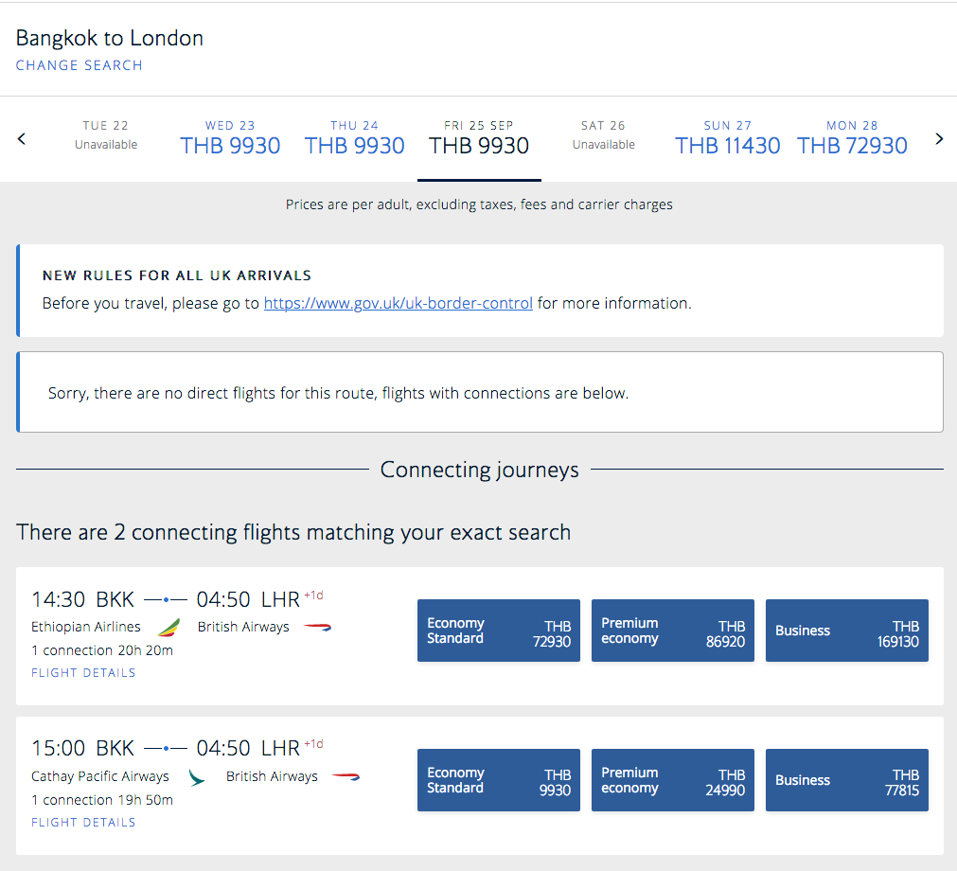
Task: Choose Premium economy THB 86920 fare
Action: [673, 631]
